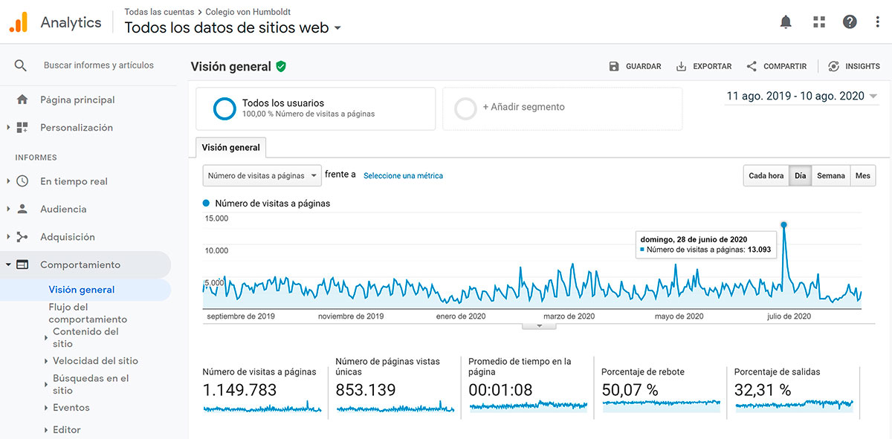Expand Velocidad del sitio submenu
This screenshot has width=892, height=439.
(47, 361)
